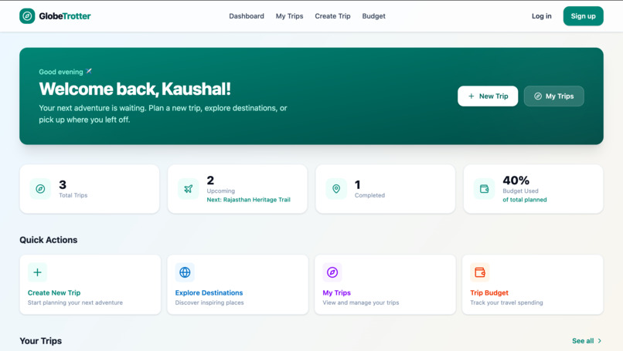The width and height of the screenshot is (623, 351).
Task: Click 'Track your travel spending' text
Action: [506, 302]
